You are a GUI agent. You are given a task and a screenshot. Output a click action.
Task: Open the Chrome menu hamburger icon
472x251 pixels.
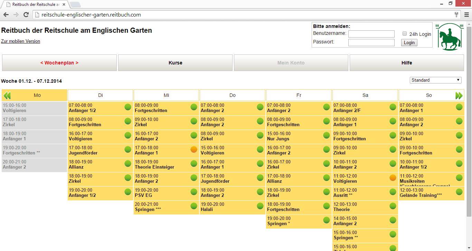tap(466, 14)
